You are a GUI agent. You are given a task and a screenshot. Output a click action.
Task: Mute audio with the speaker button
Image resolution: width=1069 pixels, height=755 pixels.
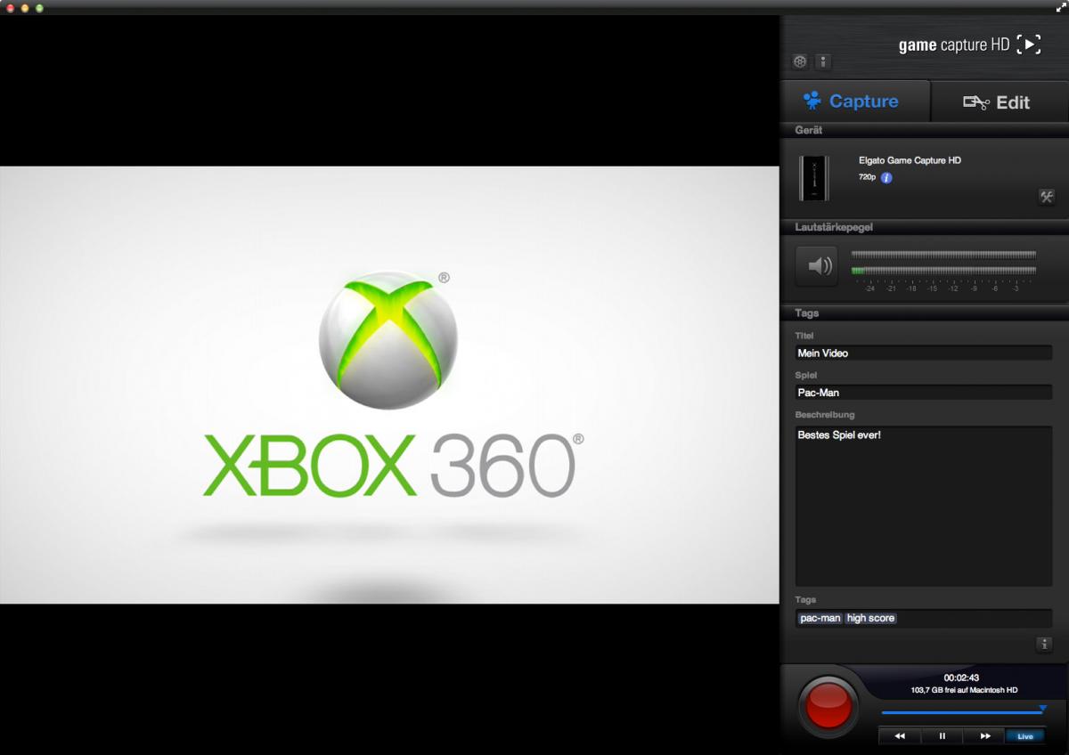coord(817,265)
